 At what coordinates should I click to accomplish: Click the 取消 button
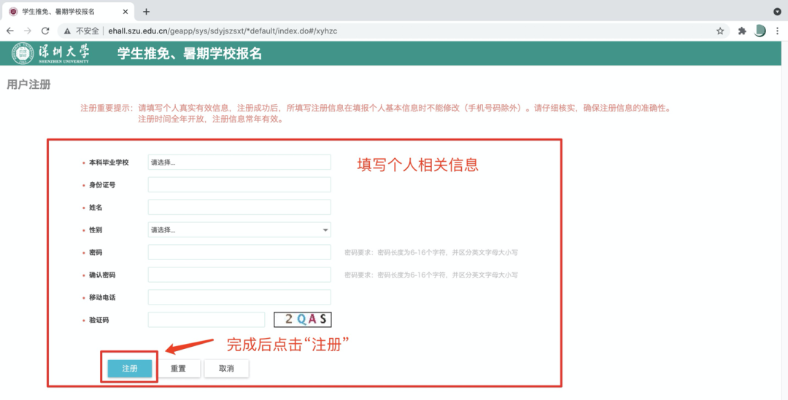pos(226,369)
